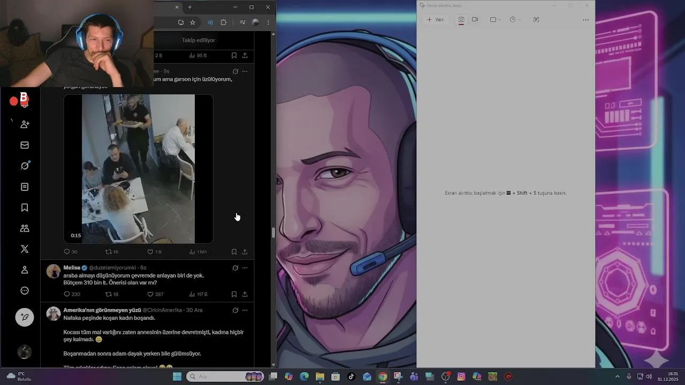
Task: Click the taskbar search box Ara
Action: 225,376
